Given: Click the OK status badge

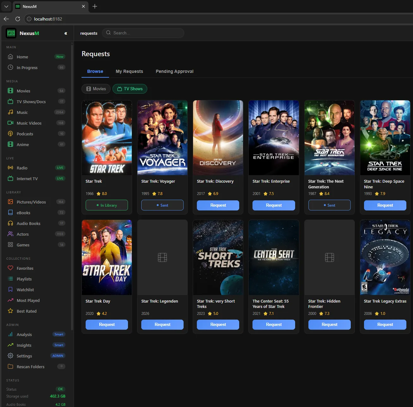Looking at the screenshot, I should [x=60, y=389].
